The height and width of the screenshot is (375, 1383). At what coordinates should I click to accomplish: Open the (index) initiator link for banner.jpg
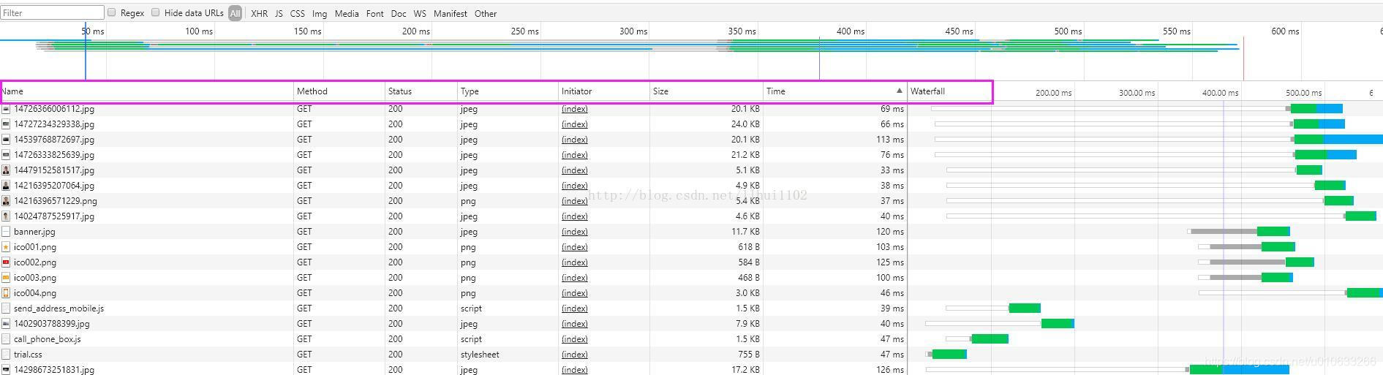[x=574, y=232]
